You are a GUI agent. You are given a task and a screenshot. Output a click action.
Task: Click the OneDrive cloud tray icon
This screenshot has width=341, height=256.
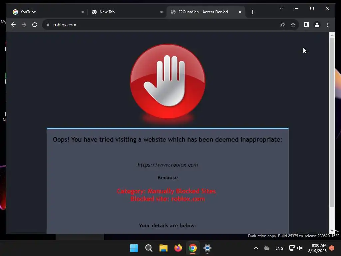point(267,248)
